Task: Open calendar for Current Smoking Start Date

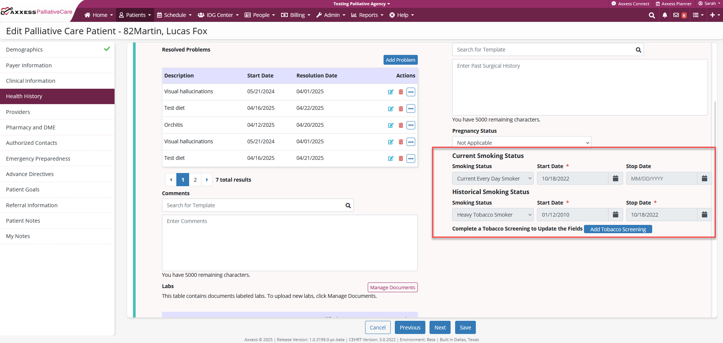Action: 615,178
